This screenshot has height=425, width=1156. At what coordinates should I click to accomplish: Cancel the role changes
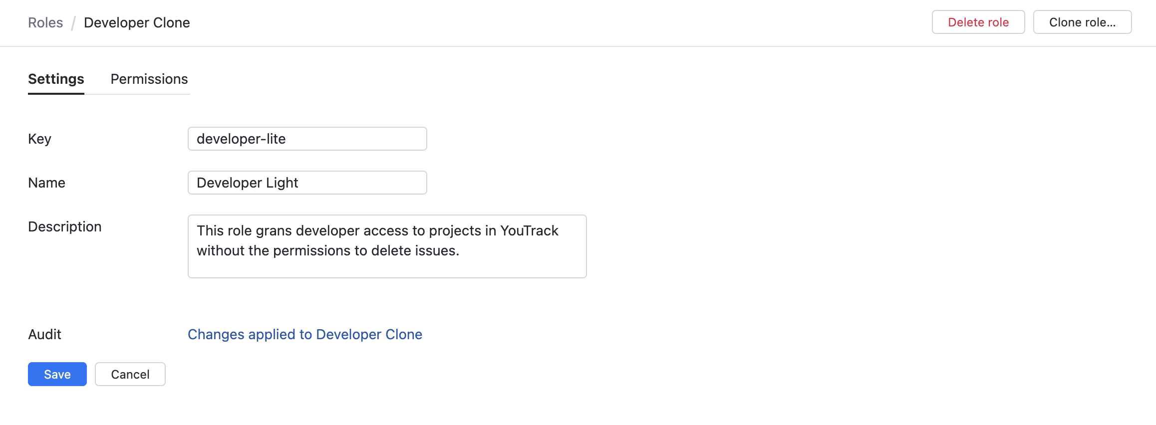pyautogui.click(x=130, y=375)
